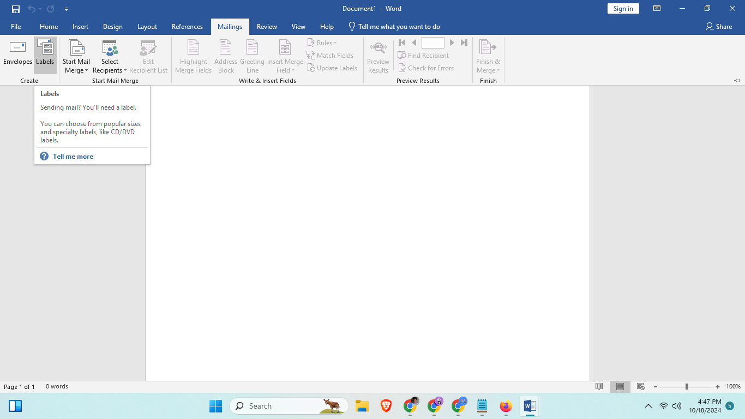The image size is (745, 419).
Task: Insert a Greeting Line
Action: (252, 56)
